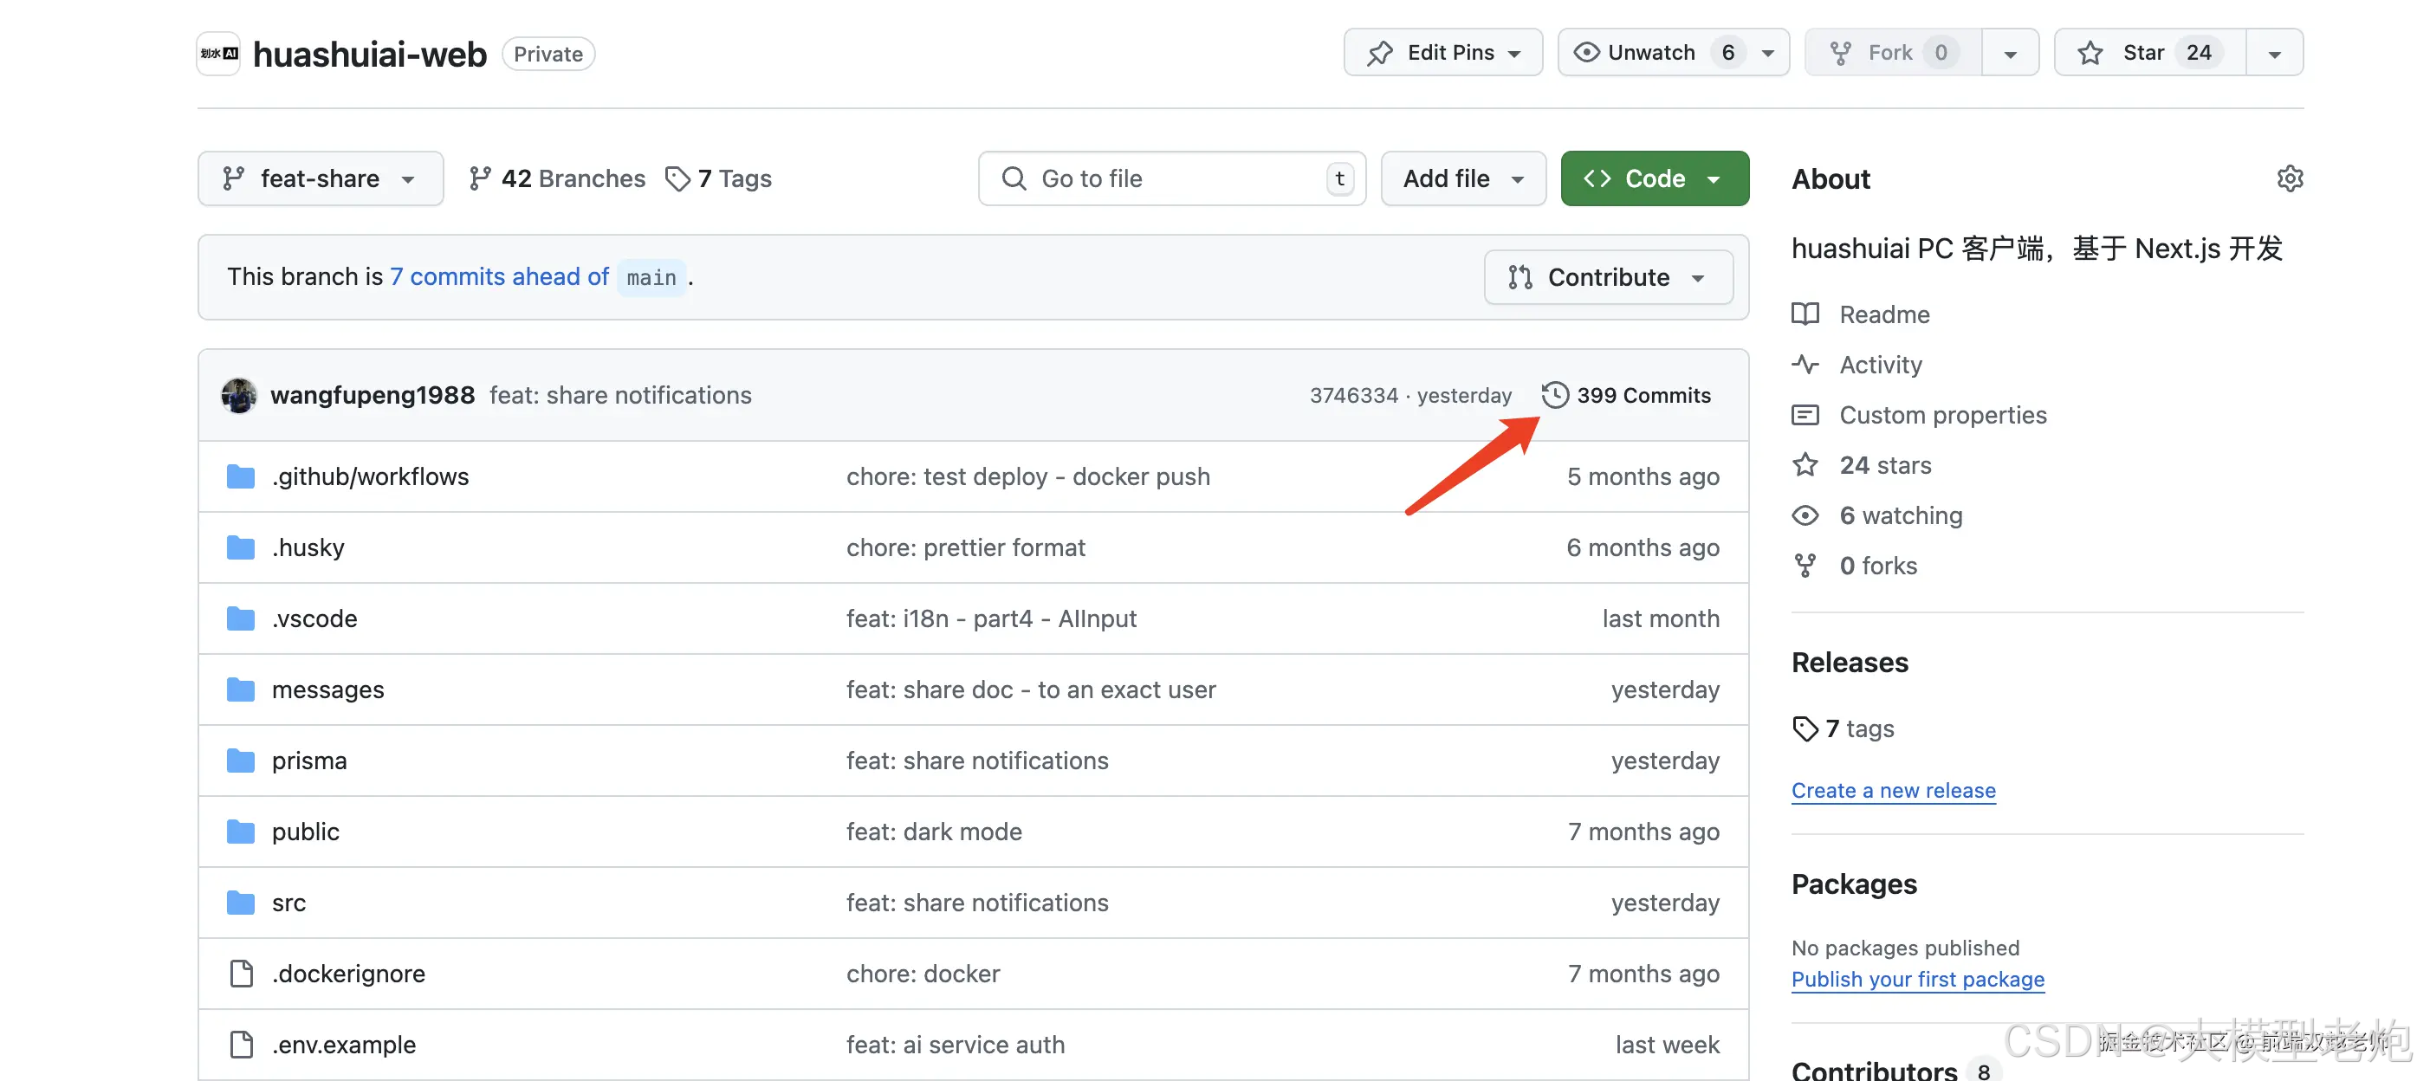Open commit history via the clock icon
Image resolution: width=2417 pixels, height=1081 pixels.
1557,395
